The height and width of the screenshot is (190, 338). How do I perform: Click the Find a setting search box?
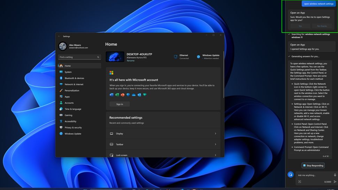(79, 57)
